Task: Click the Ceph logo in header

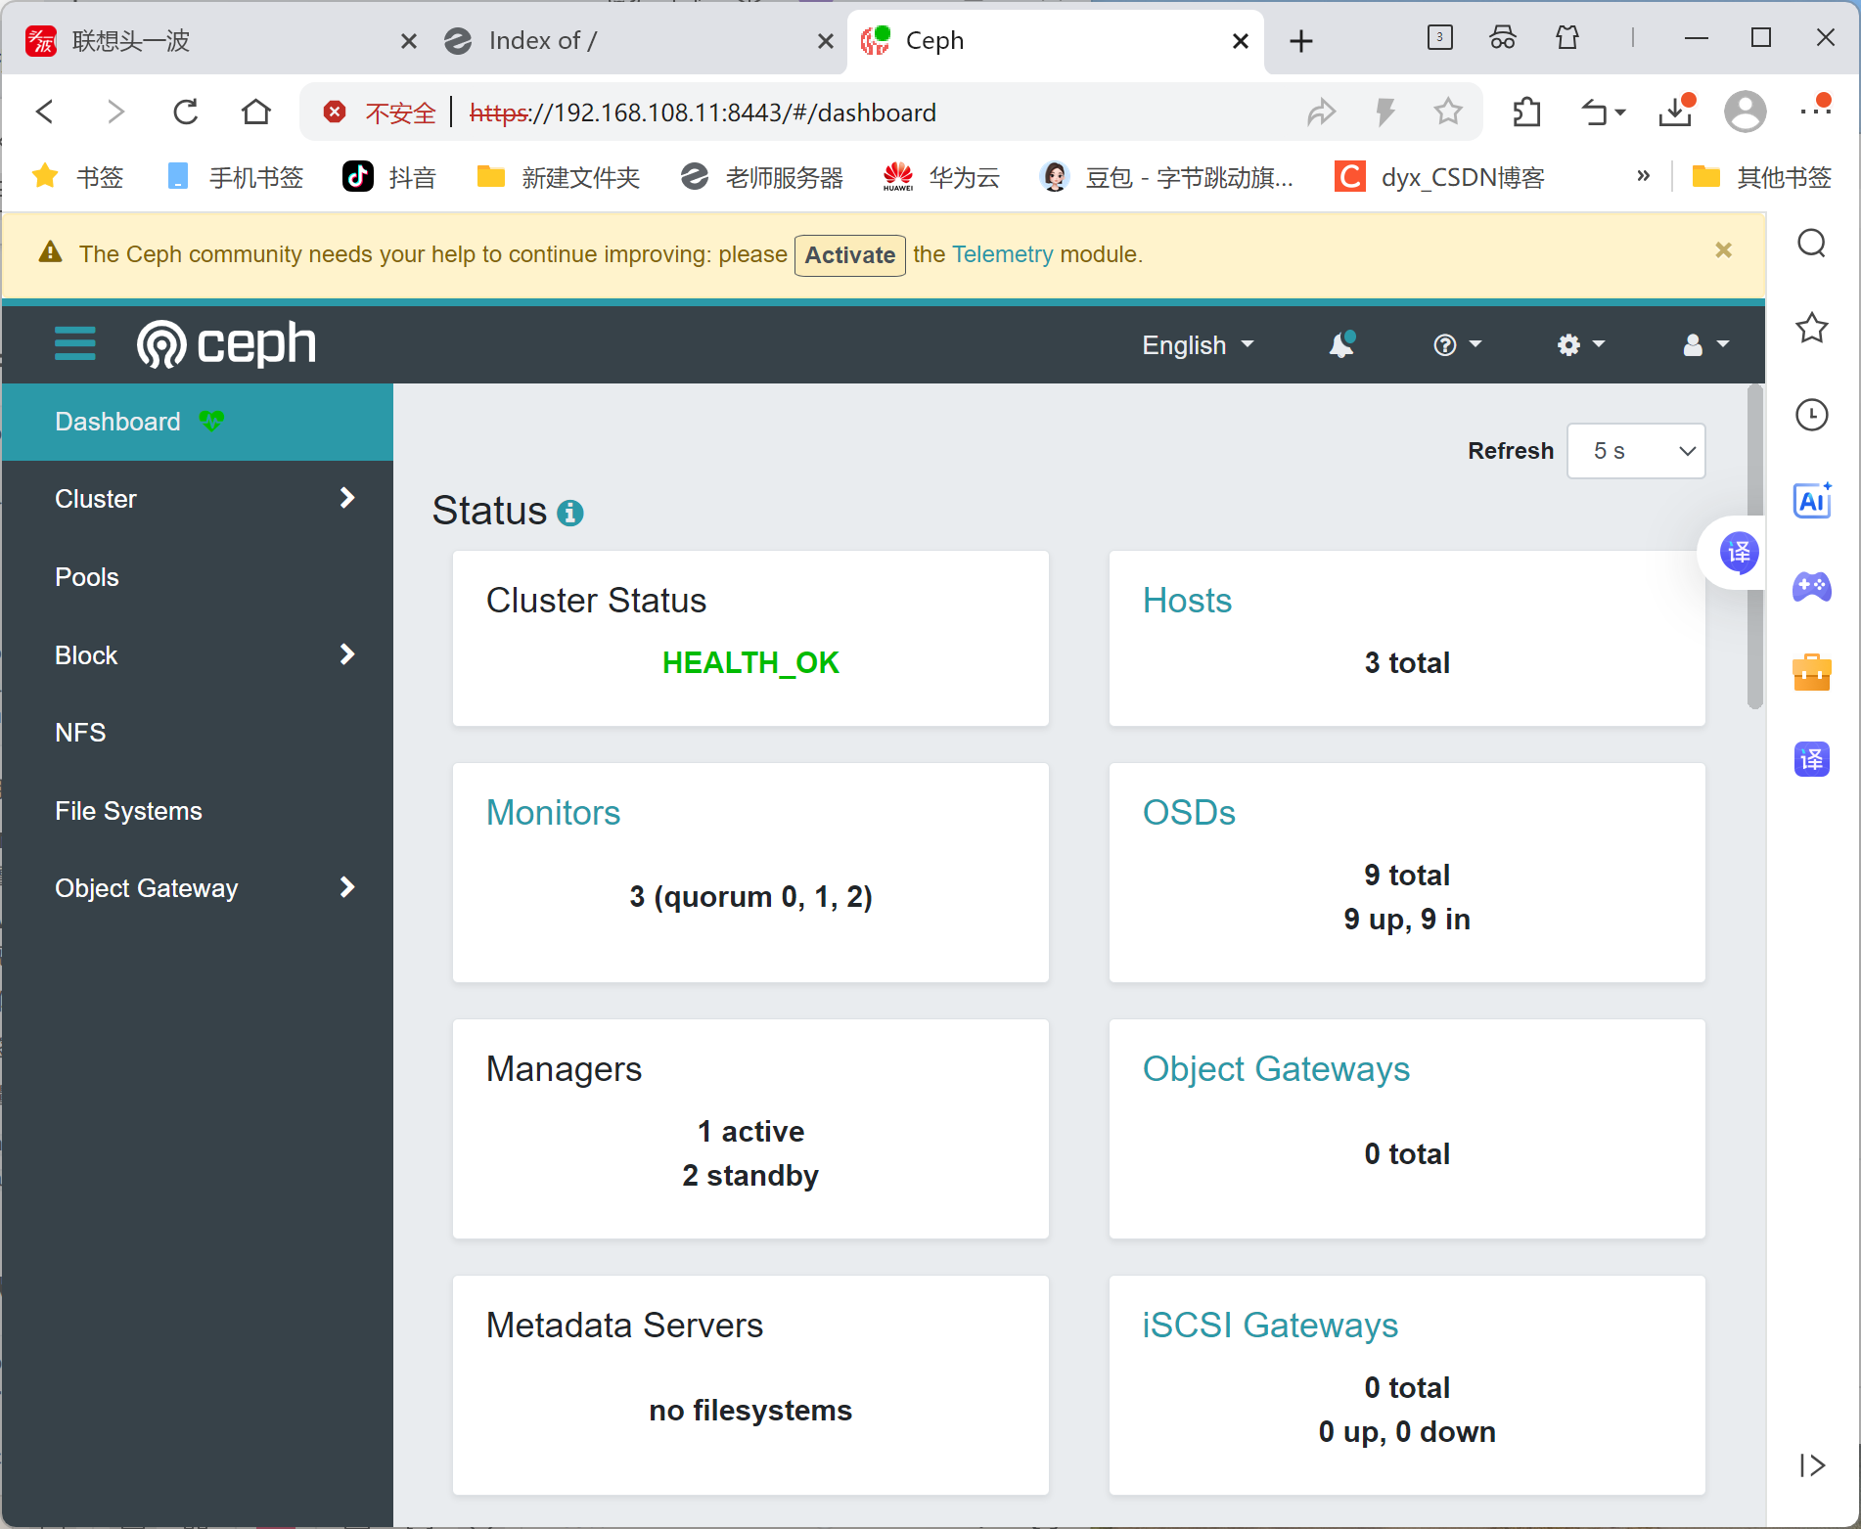Action: 226,344
